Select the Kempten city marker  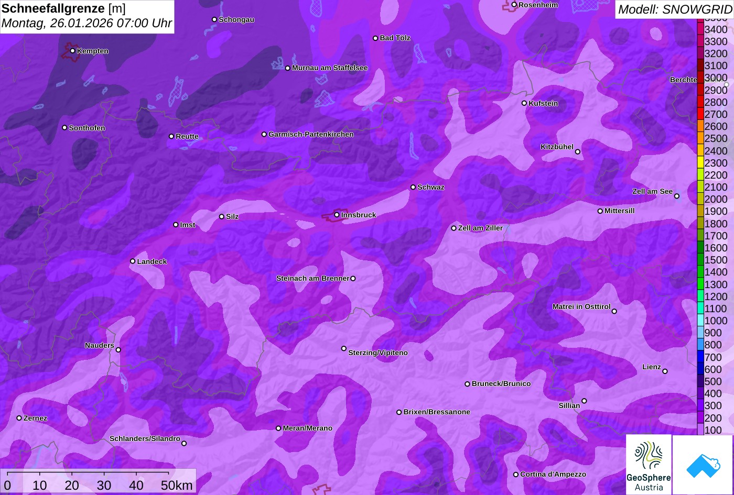click(73, 51)
